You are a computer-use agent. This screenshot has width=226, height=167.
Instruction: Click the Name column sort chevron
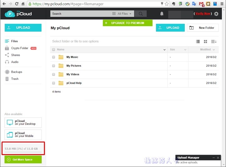pyautogui.click(x=164, y=50)
